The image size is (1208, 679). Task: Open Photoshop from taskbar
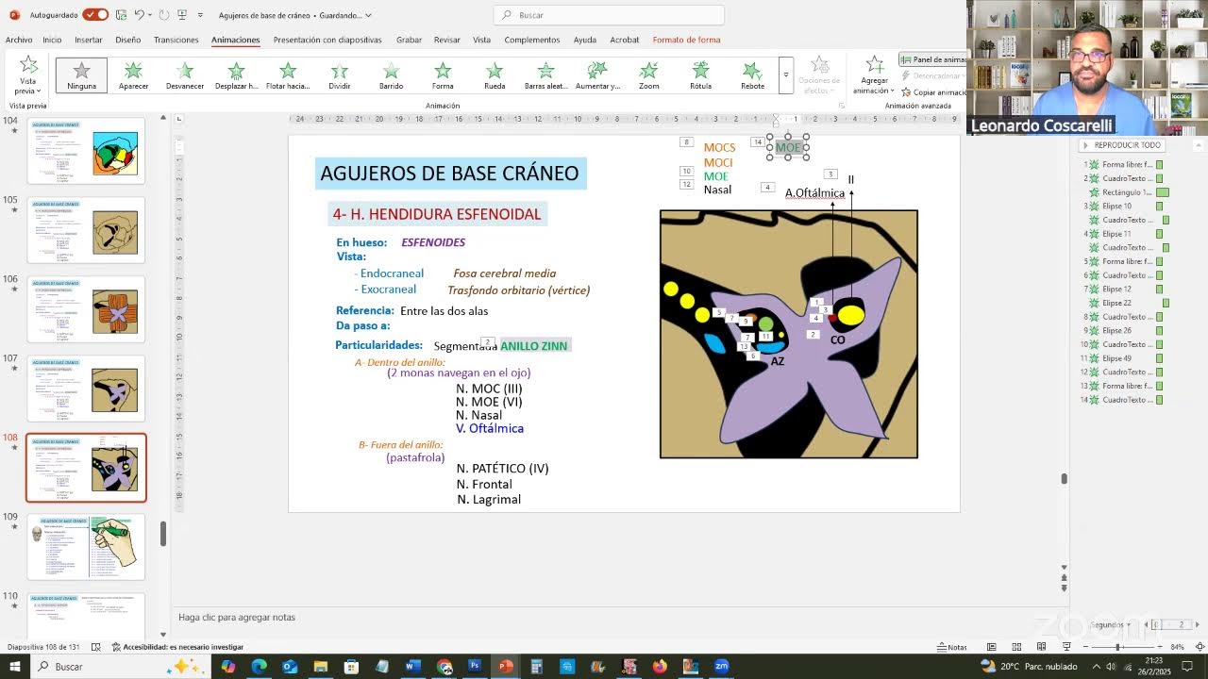[475, 667]
